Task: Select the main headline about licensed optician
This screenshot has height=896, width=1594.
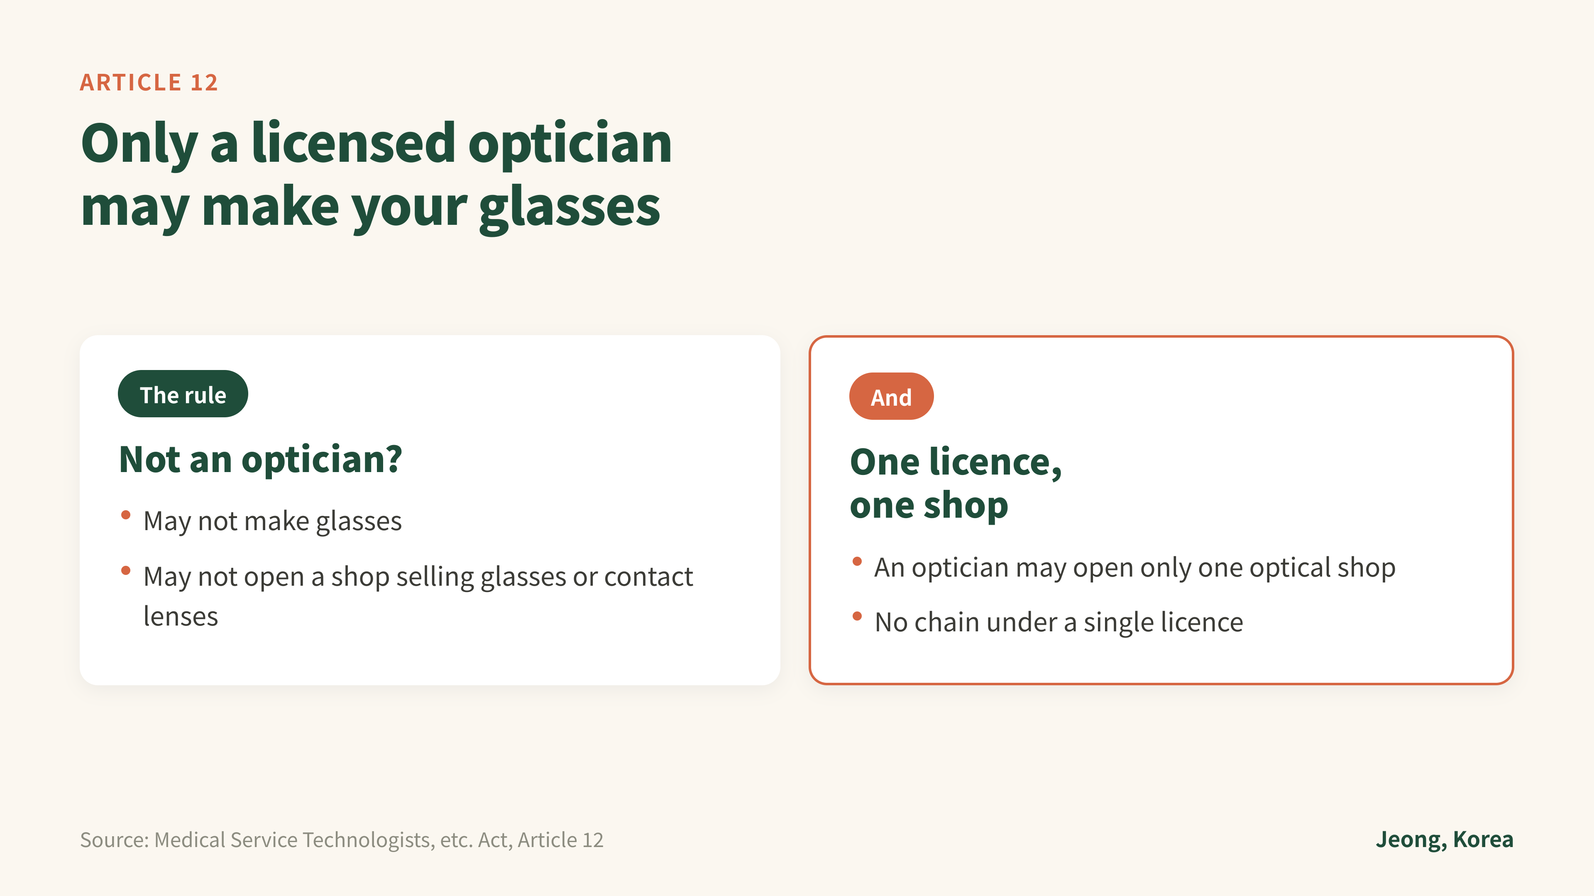Action: (376, 175)
